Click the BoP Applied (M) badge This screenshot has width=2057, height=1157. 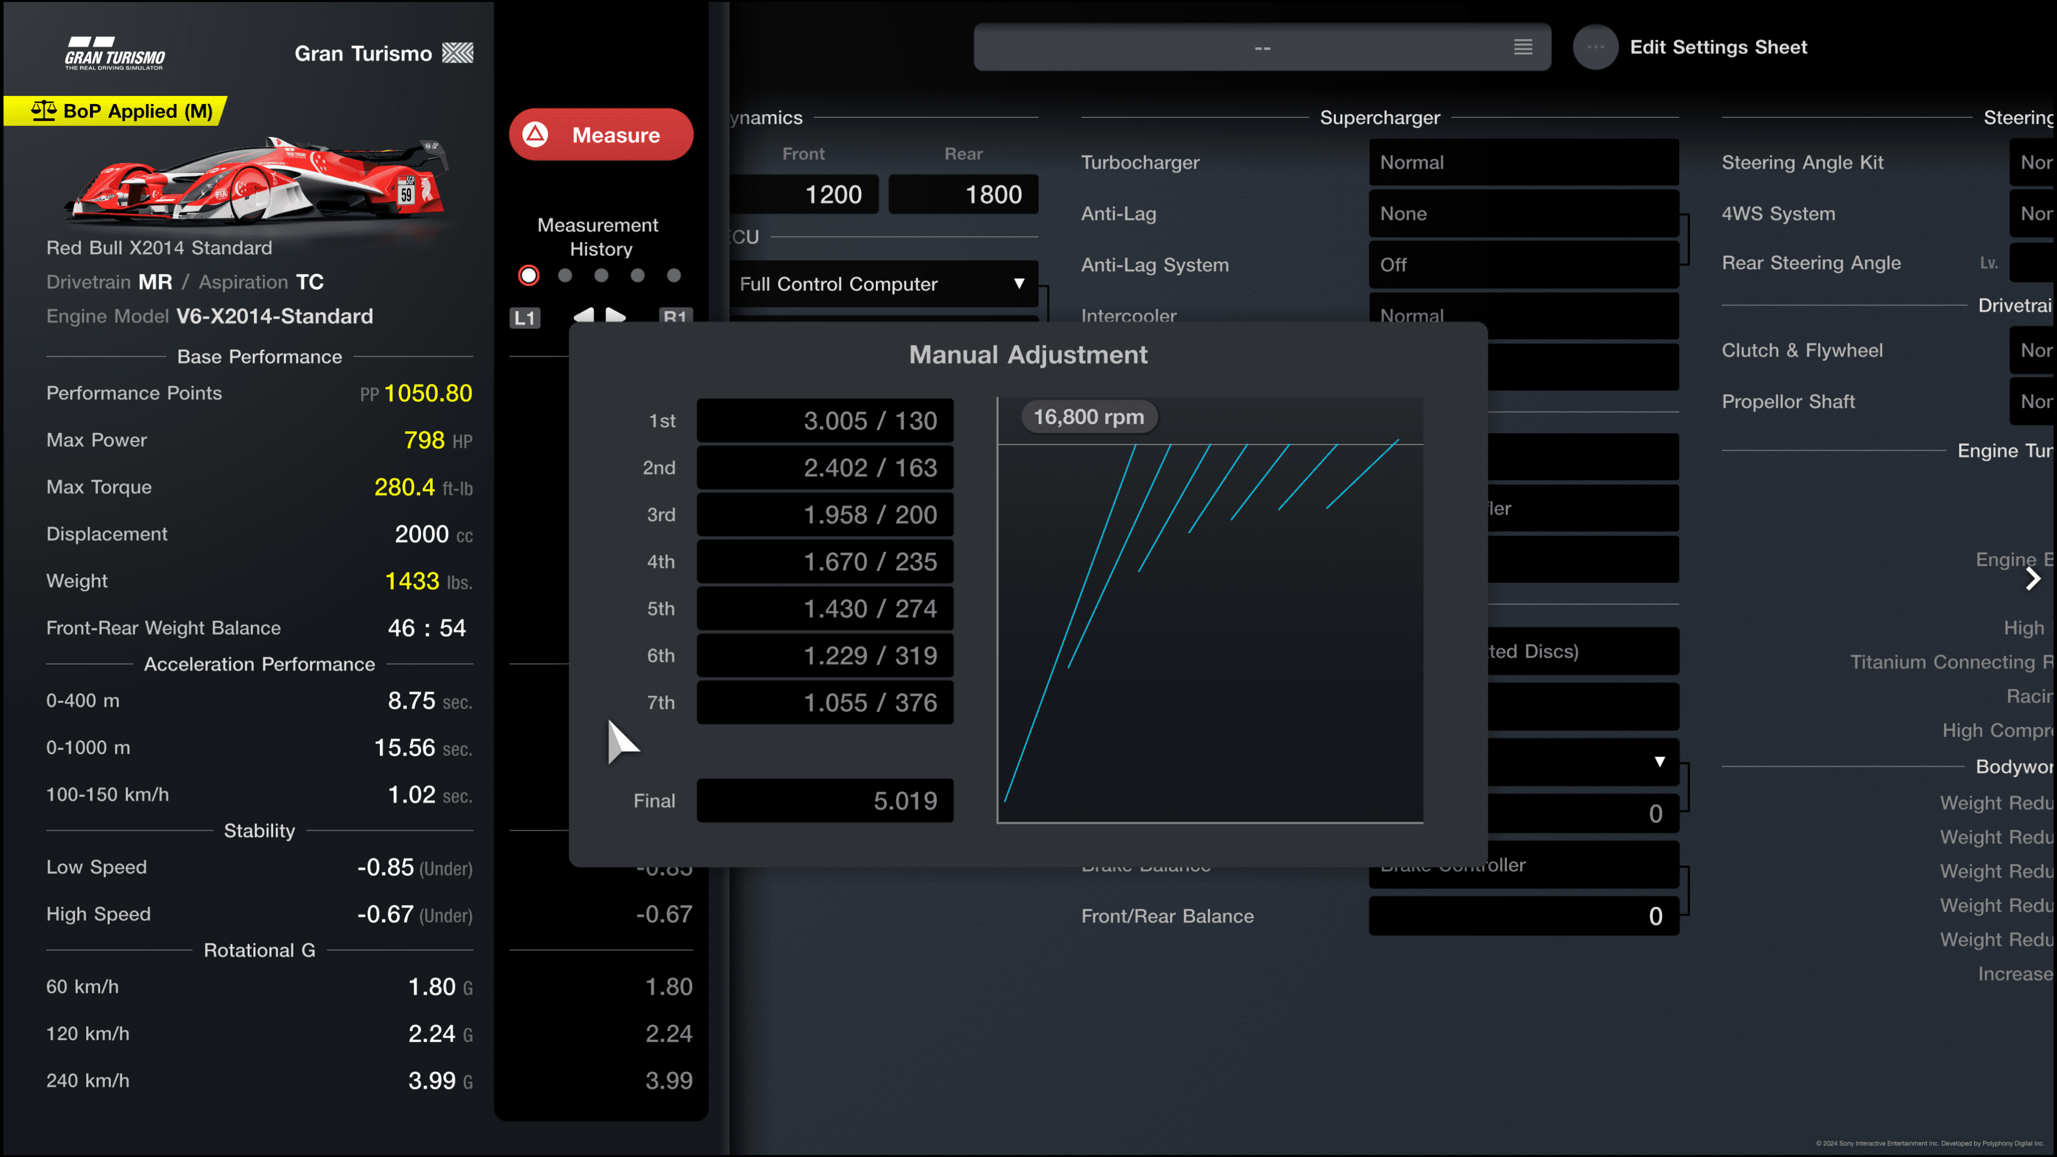coord(116,111)
